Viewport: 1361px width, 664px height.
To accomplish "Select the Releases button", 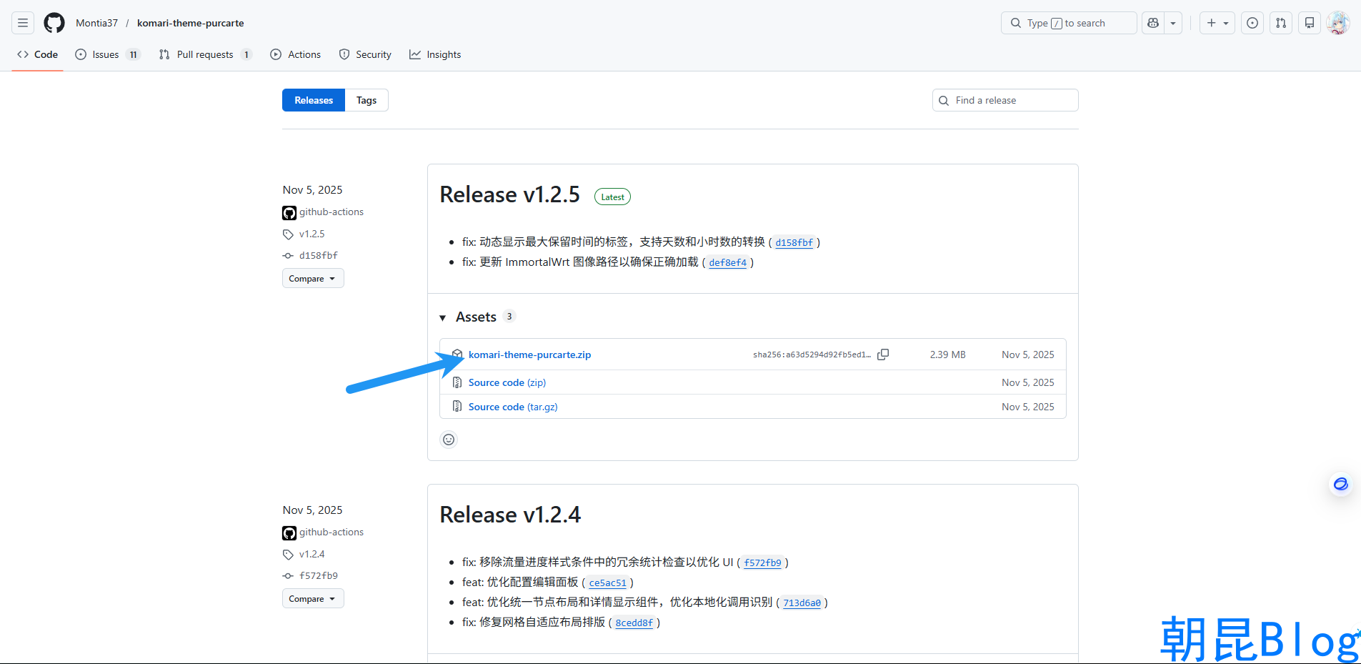I will (x=314, y=100).
